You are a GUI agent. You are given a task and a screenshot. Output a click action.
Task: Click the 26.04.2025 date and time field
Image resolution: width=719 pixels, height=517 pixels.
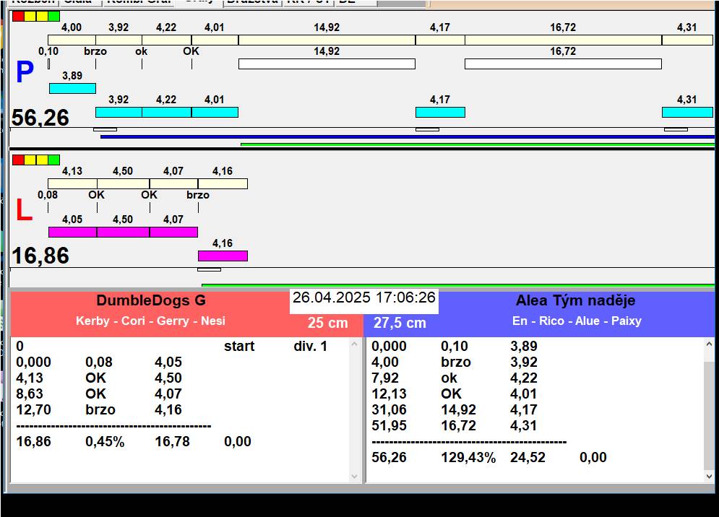(x=364, y=297)
